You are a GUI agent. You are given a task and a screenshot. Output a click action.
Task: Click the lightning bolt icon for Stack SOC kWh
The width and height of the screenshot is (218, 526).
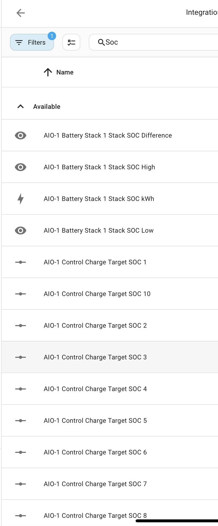point(21,199)
